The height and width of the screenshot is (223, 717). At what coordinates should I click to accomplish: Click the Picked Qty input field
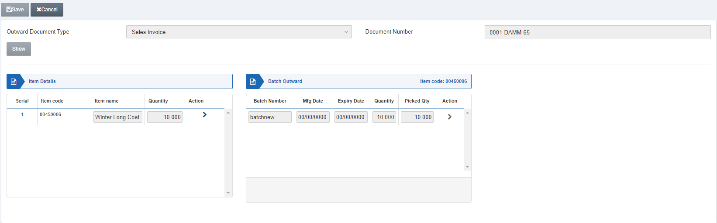(417, 117)
